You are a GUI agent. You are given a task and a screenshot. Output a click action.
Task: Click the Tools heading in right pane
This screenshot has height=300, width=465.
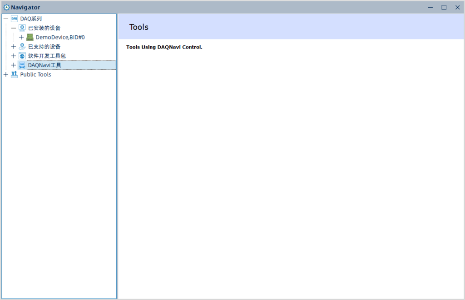click(139, 27)
